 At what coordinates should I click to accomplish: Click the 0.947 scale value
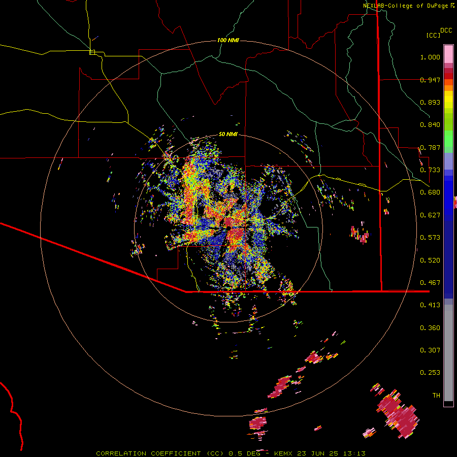(430, 80)
